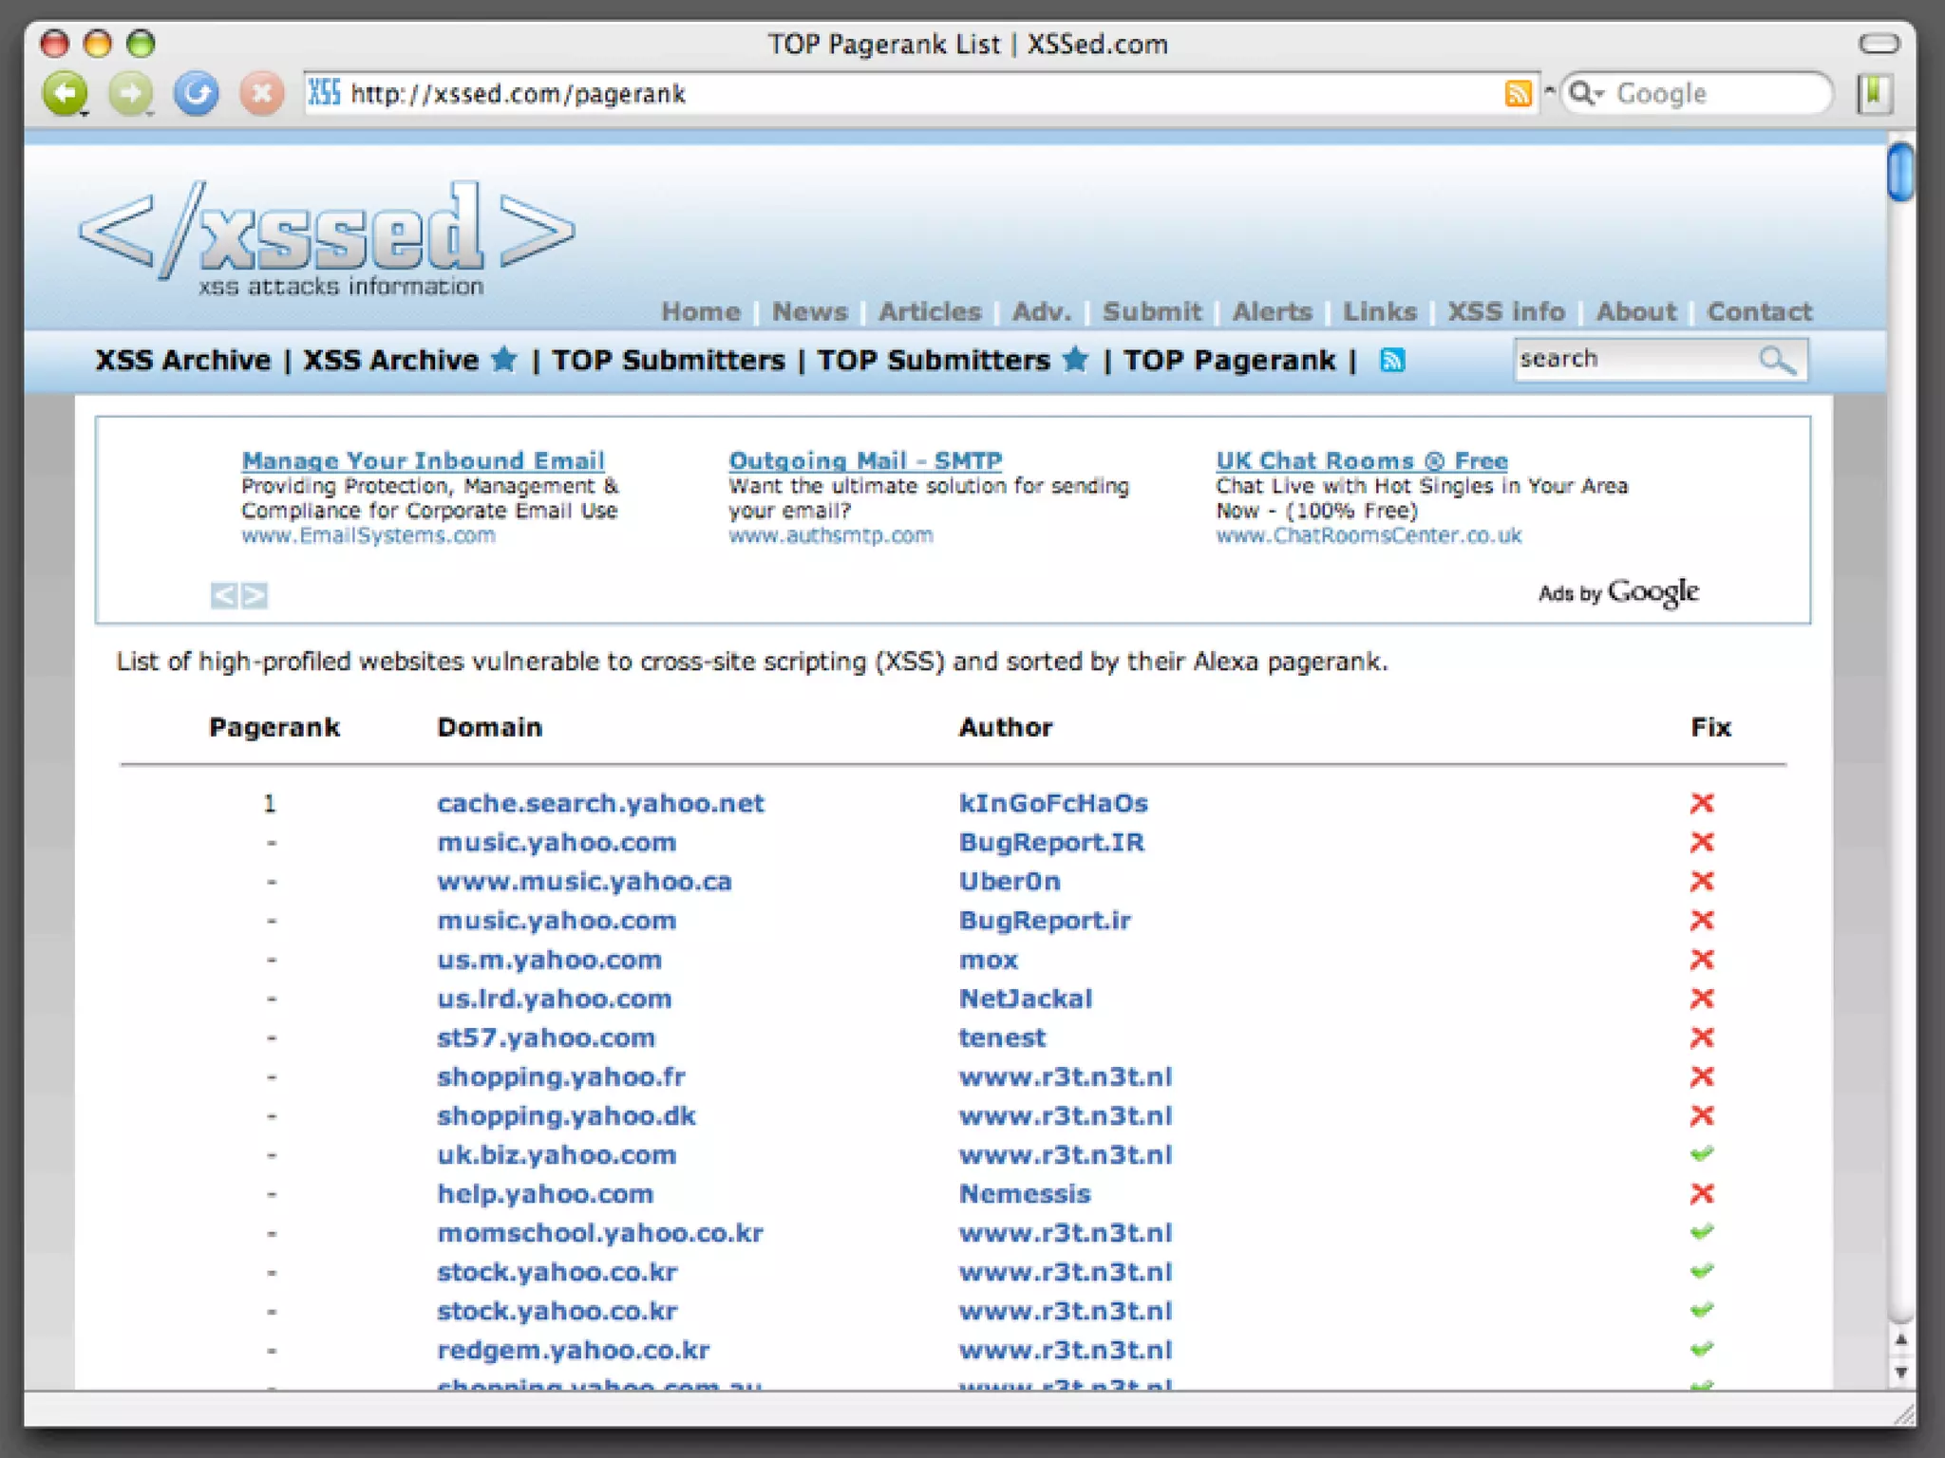Open the Links menu item

[x=1380, y=311]
